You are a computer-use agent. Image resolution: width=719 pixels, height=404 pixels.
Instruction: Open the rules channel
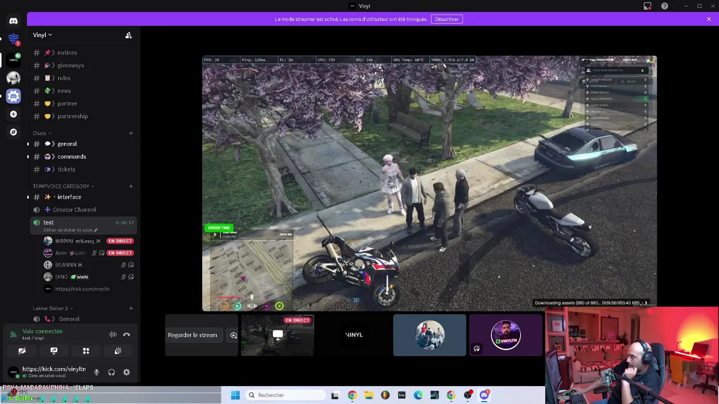pyautogui.click(x=82, y=78)
